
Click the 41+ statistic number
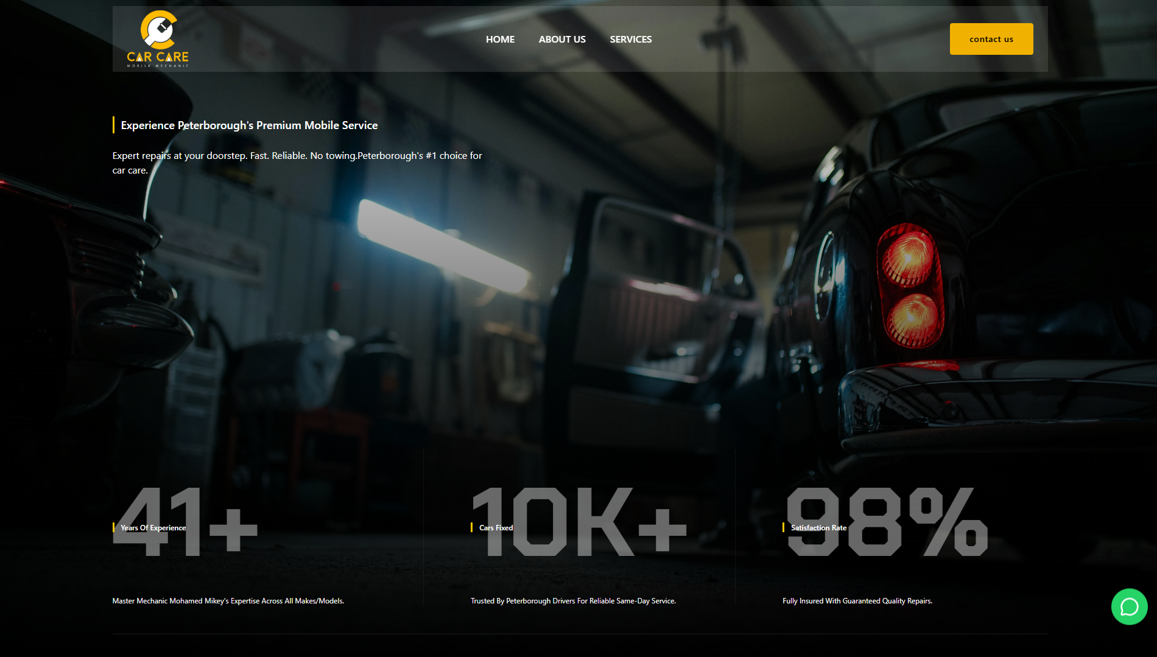[186, 522]
